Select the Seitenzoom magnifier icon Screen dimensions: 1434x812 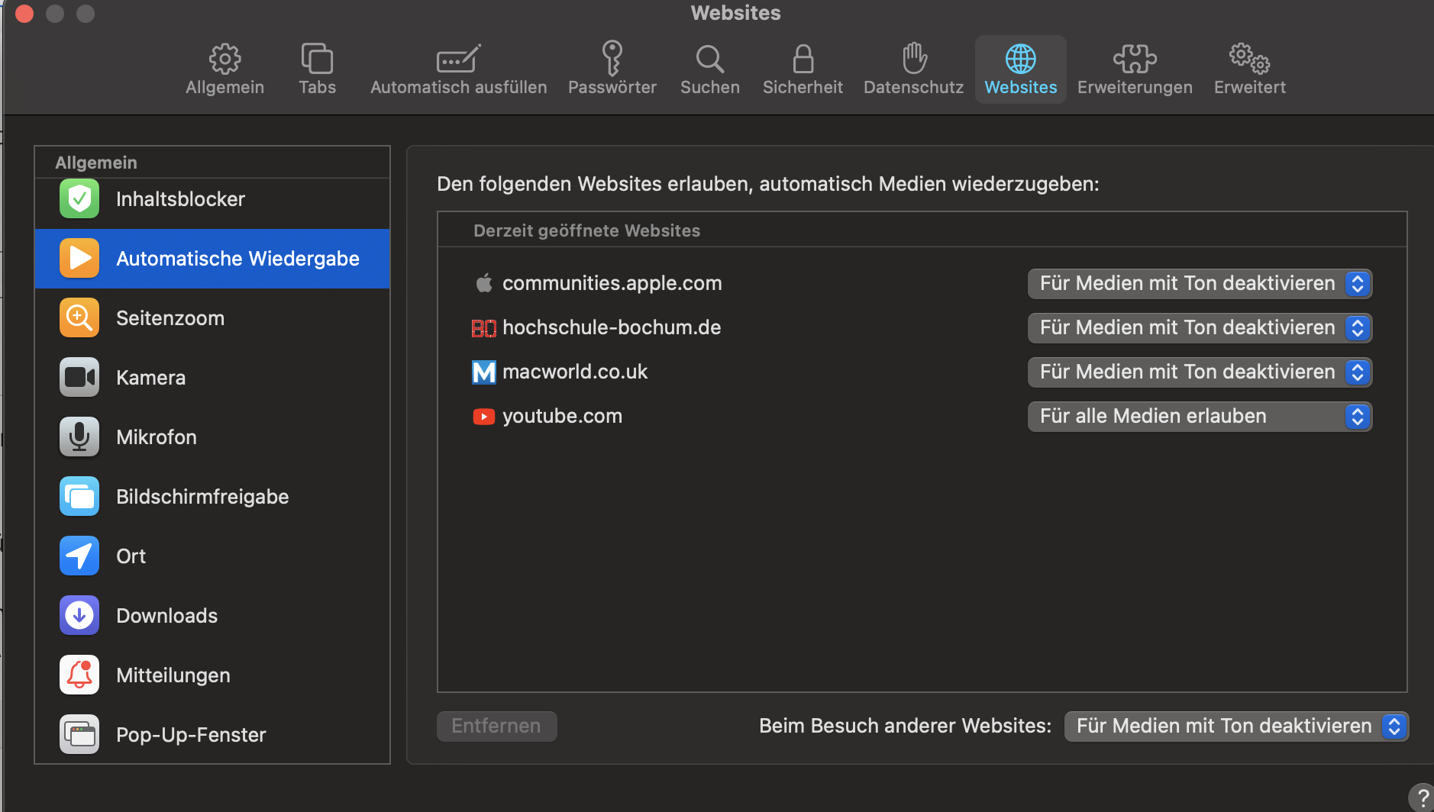pos(79,318)
